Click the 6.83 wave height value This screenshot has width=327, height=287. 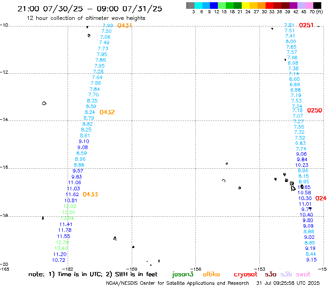coord(300,143)
